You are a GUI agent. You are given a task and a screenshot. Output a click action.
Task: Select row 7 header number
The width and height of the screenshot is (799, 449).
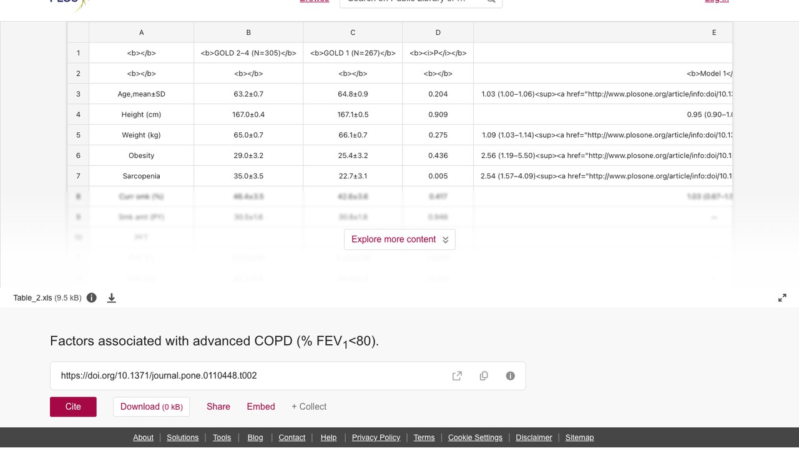click(78, 176)
